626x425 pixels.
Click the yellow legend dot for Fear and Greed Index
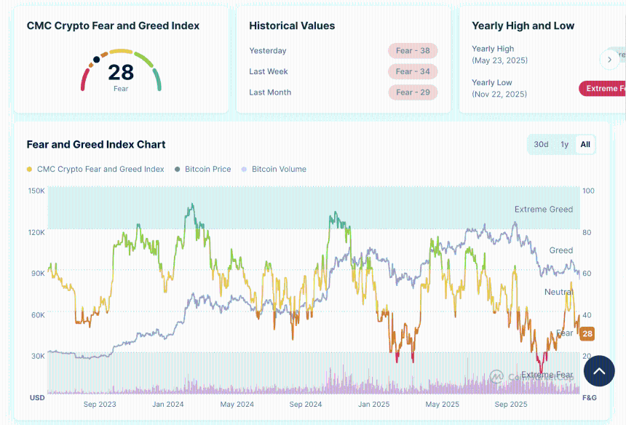coord(29,169)
